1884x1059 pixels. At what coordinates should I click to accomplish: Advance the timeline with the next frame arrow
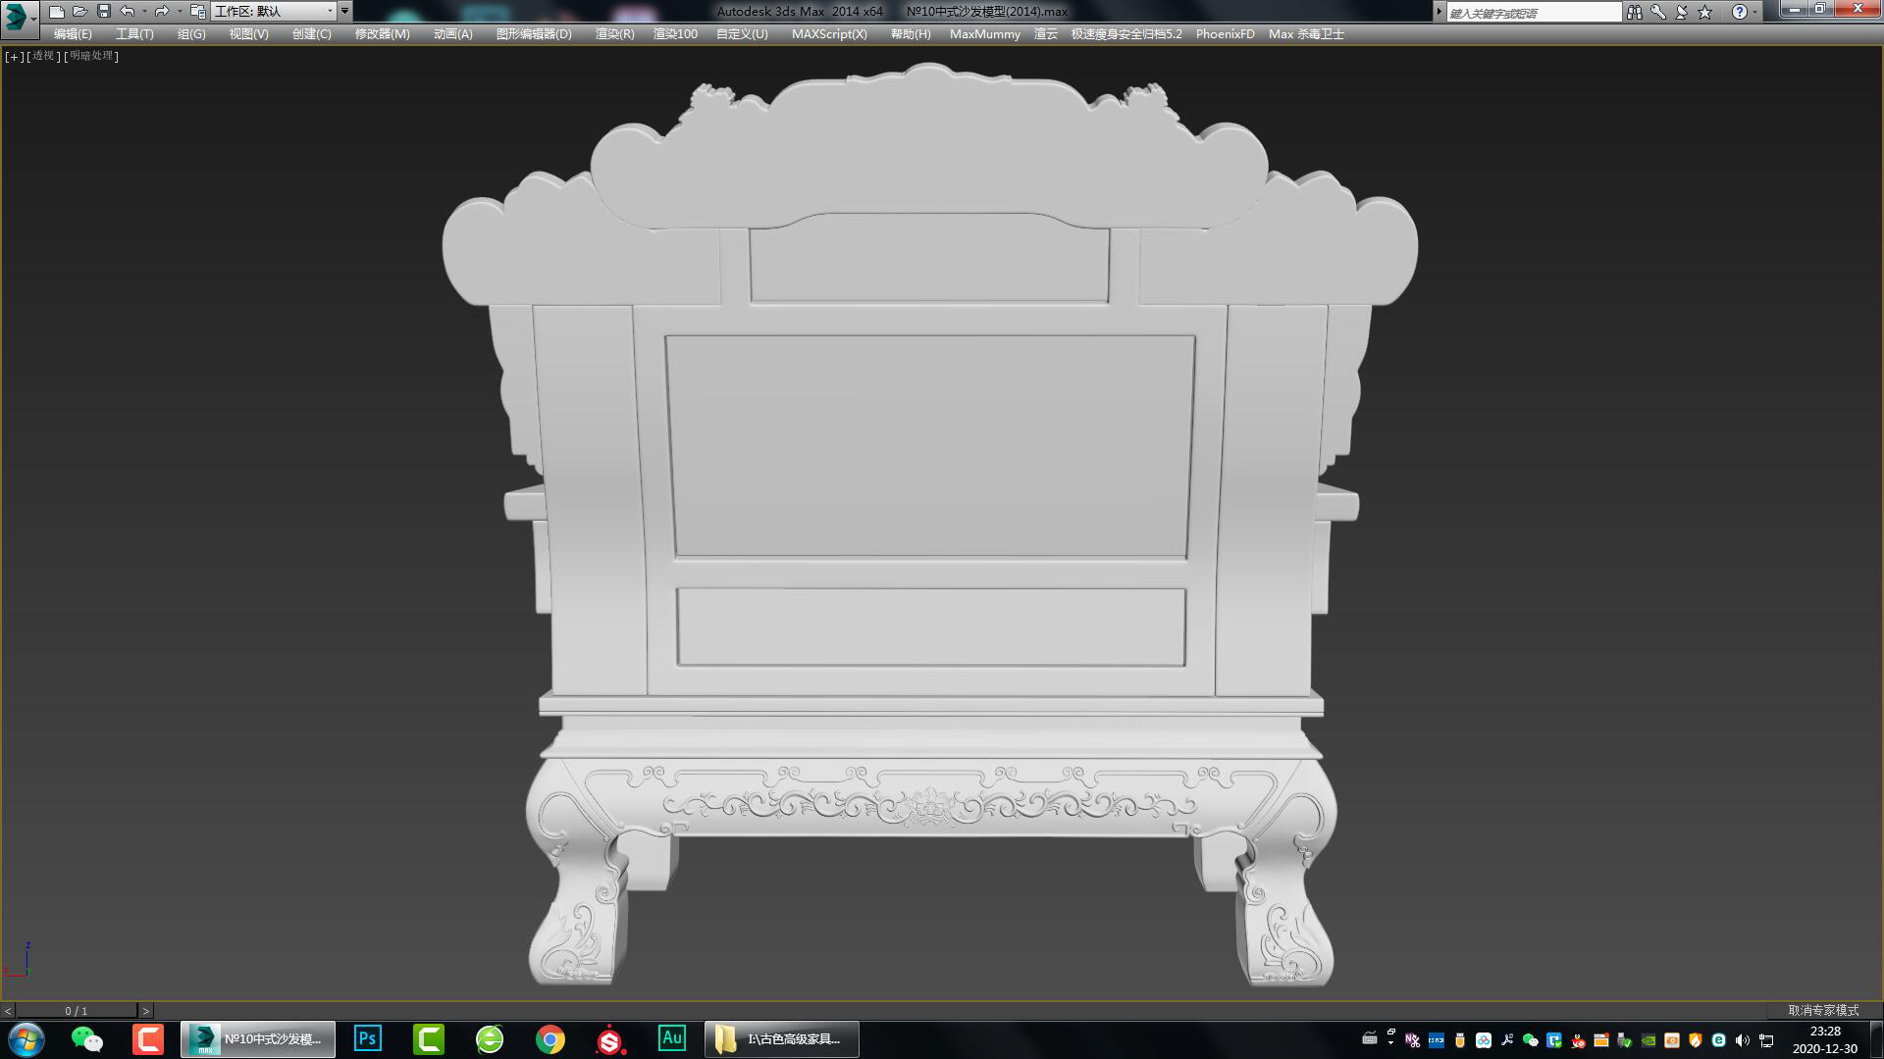point(145,1008)
